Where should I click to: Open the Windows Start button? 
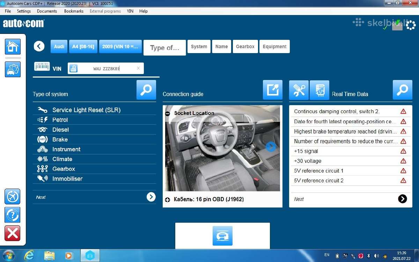point(8,255)
